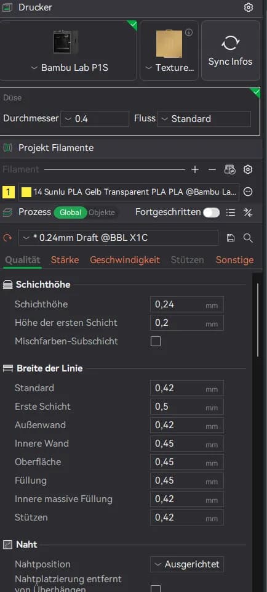
Task: Expand nozzle Durchmesser 0.4 dropdown
Action: pyautogui.click(x=95, y=118)
